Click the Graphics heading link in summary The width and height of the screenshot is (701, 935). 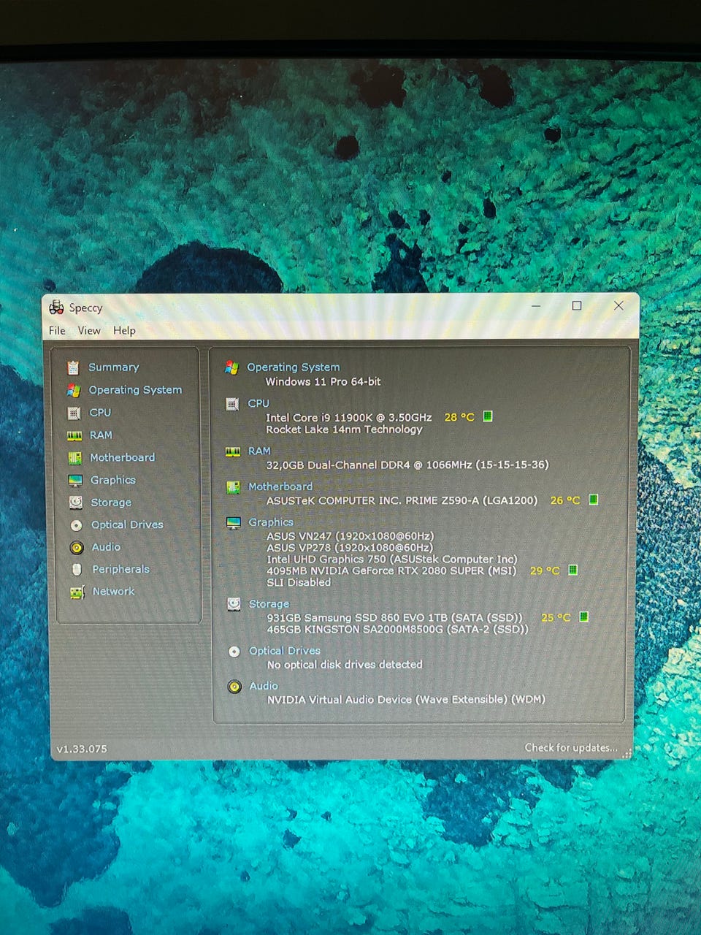point(271,522)
